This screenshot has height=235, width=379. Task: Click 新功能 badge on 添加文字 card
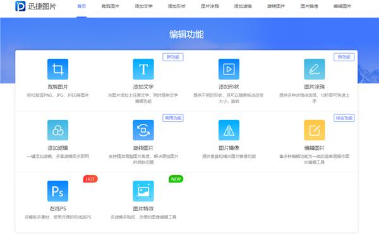(173, 57)
